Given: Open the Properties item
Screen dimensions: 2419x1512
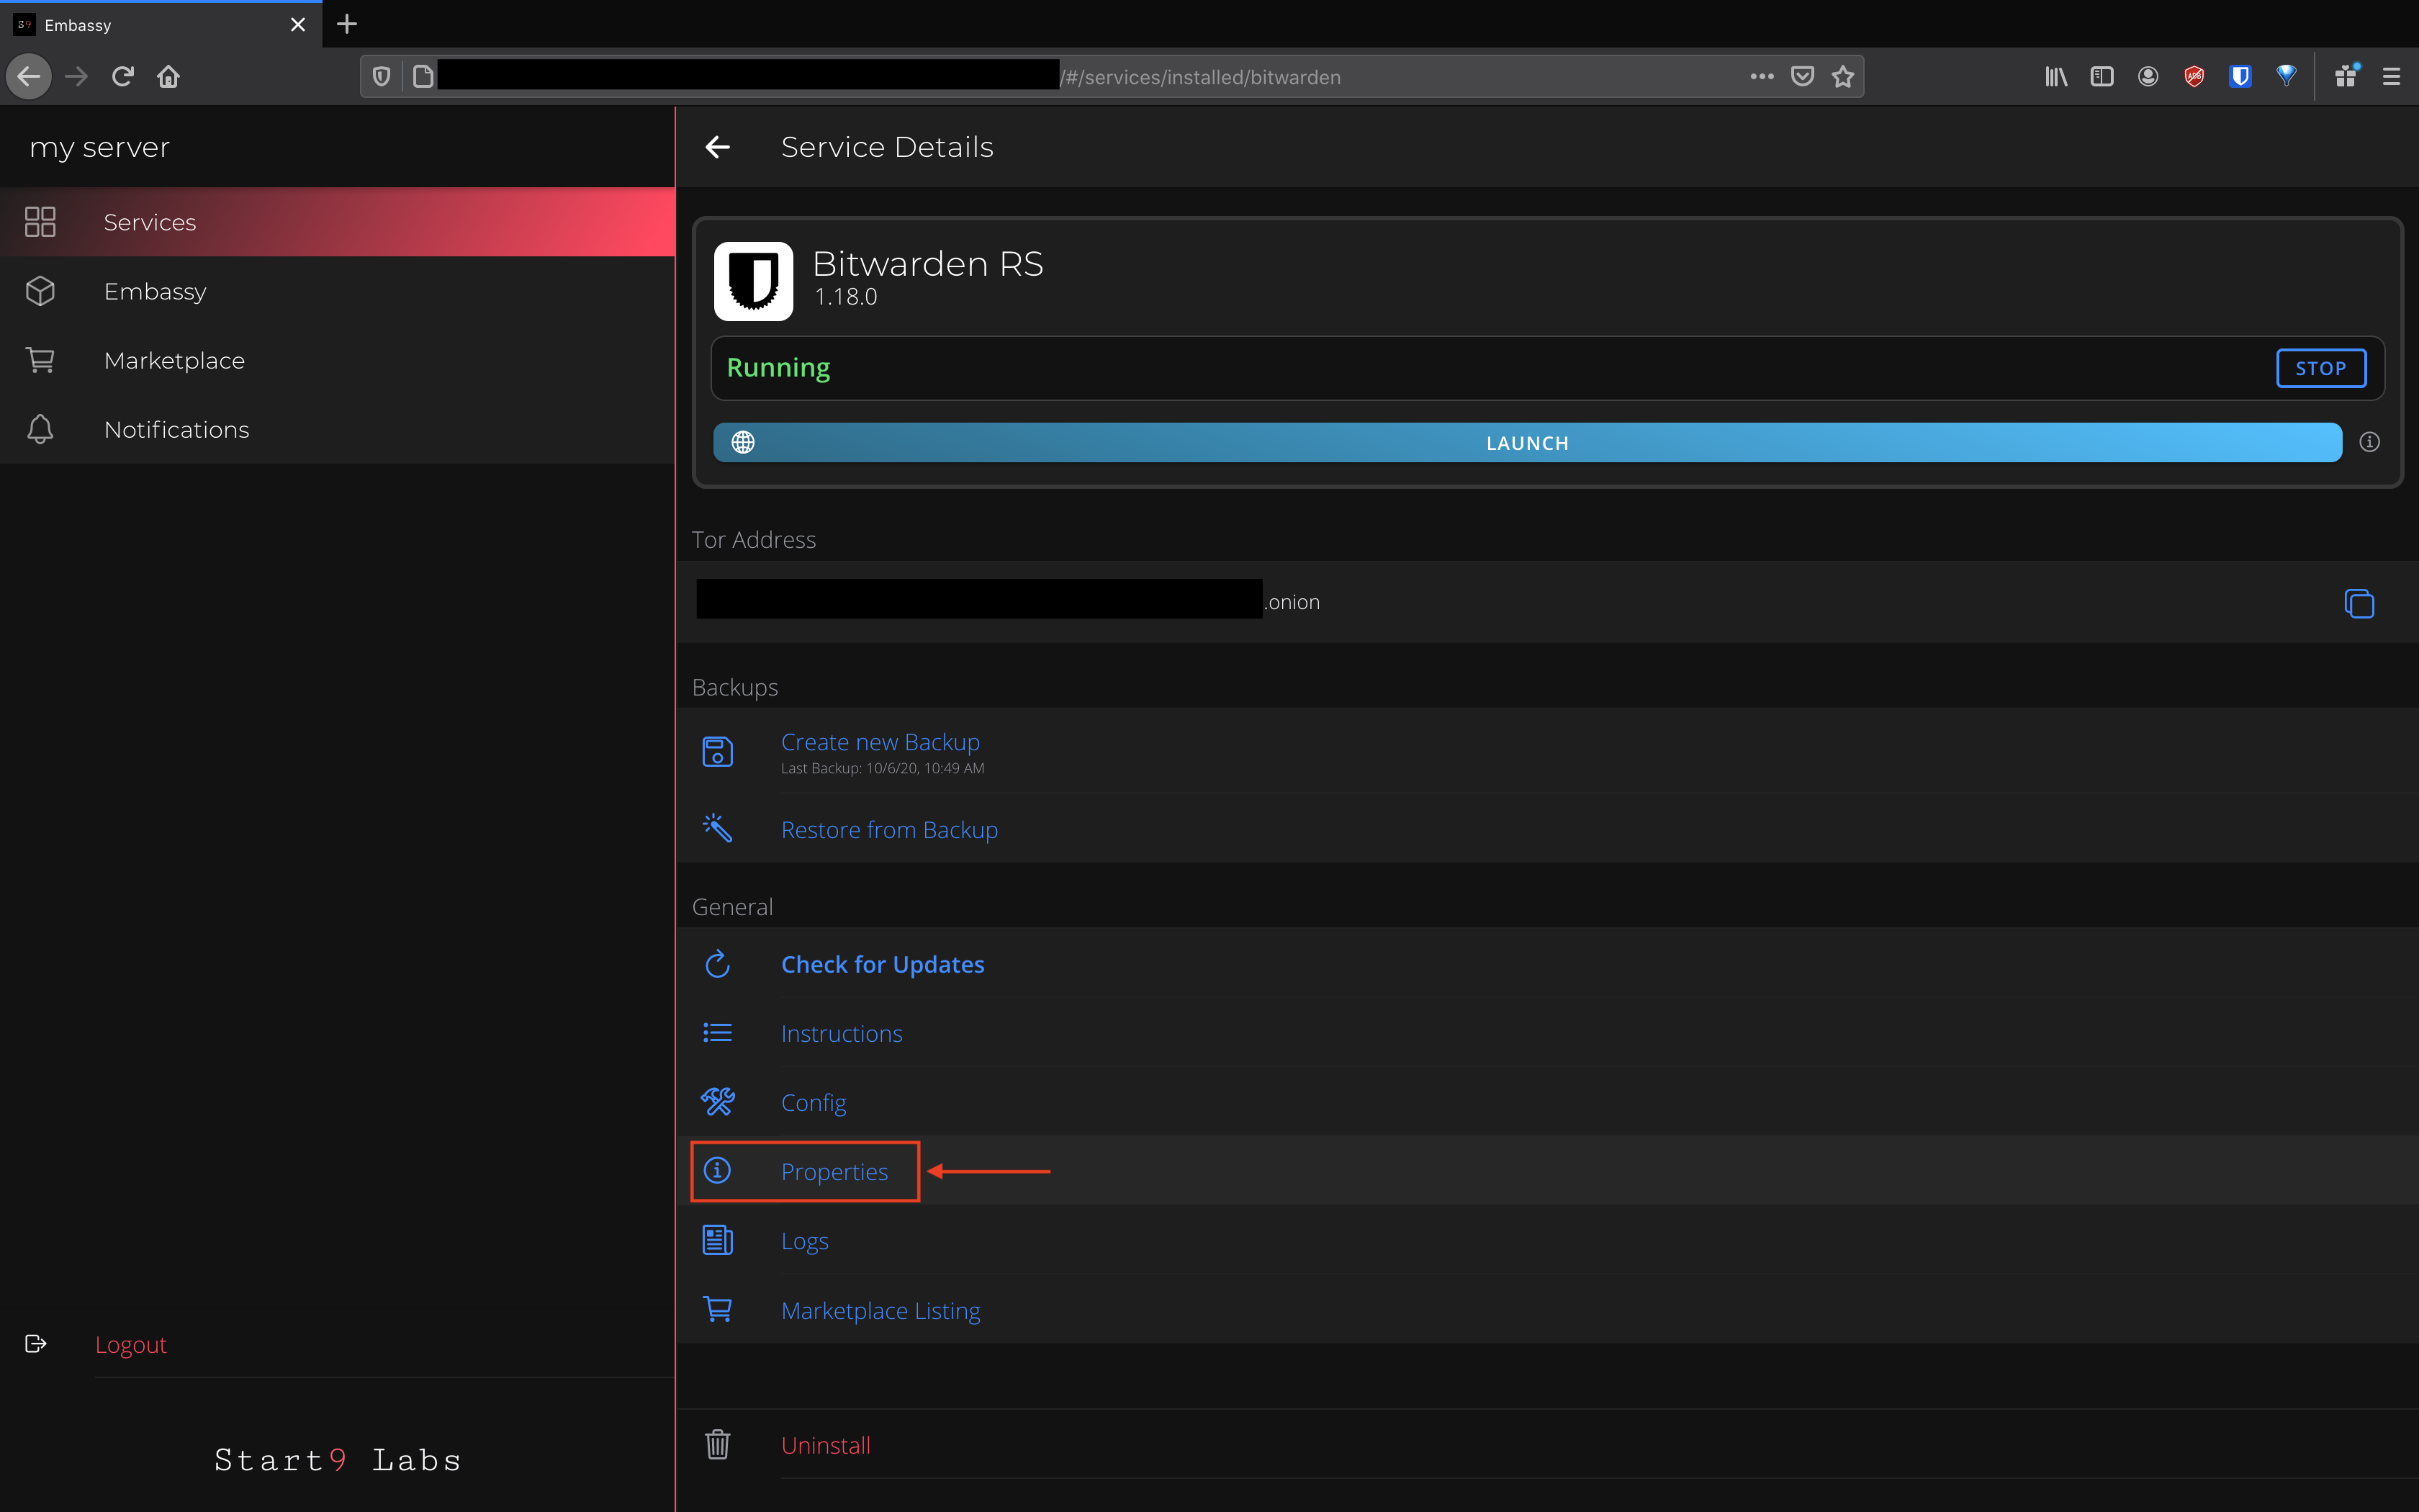Looking at the screenshot, I should (x=834, y=1171).
